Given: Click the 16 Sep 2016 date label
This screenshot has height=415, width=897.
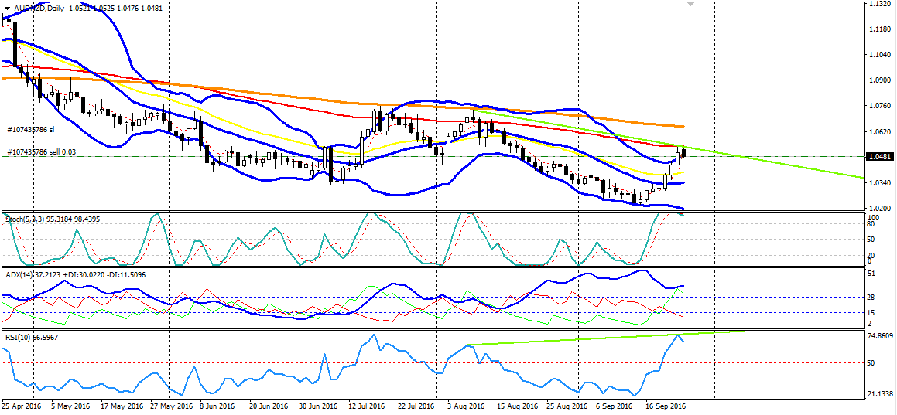Looking at the screenshot, I should (x=665, y=406).
